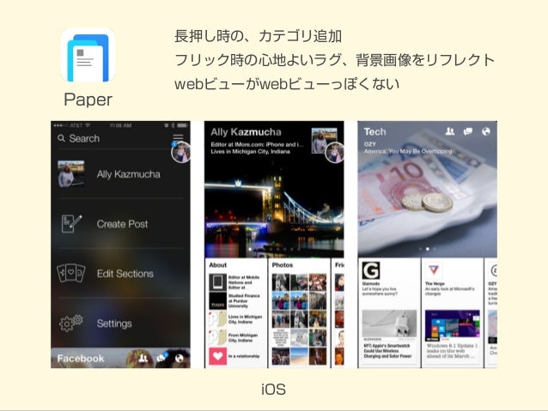
Task: Open the About card header
Action: click(217, 265)
